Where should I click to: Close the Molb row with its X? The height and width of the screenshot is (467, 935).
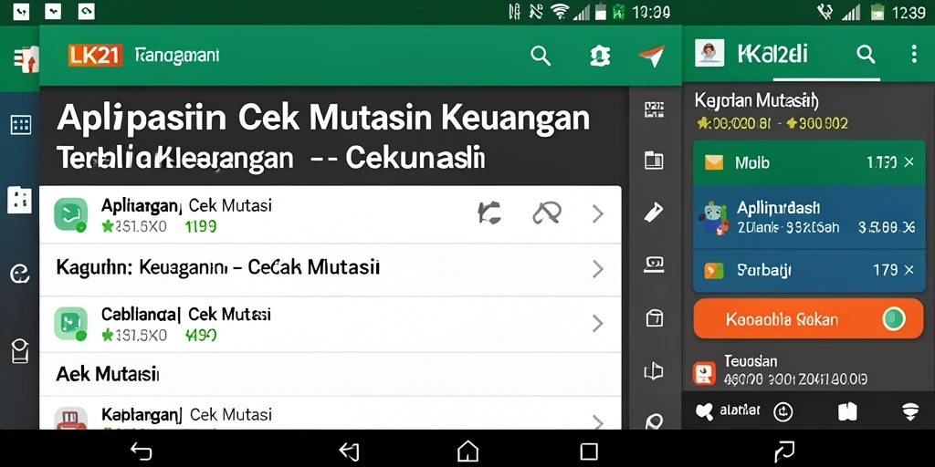pyautogui.click(x=909, y=162)
